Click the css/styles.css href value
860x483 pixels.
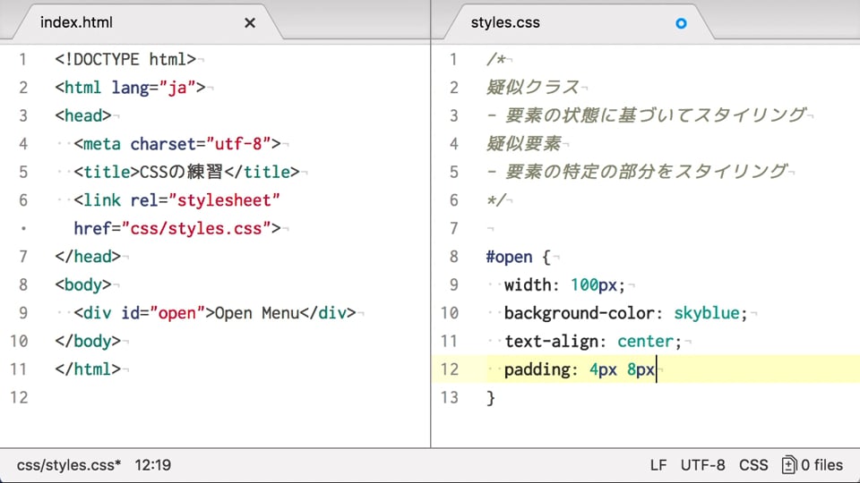196,228
